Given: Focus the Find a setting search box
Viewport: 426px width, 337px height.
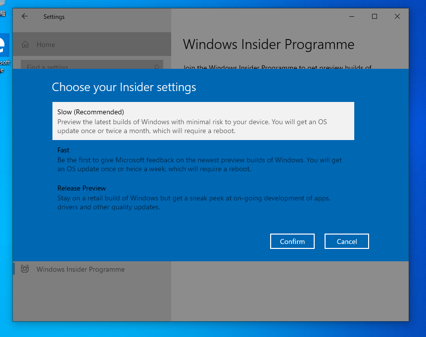Looking at the screenshot, I should (92, 65).
